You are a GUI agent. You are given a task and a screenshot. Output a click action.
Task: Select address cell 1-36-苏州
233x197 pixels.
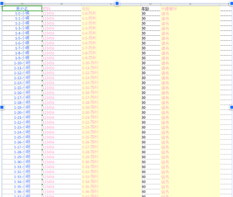[x=111, y=192]
